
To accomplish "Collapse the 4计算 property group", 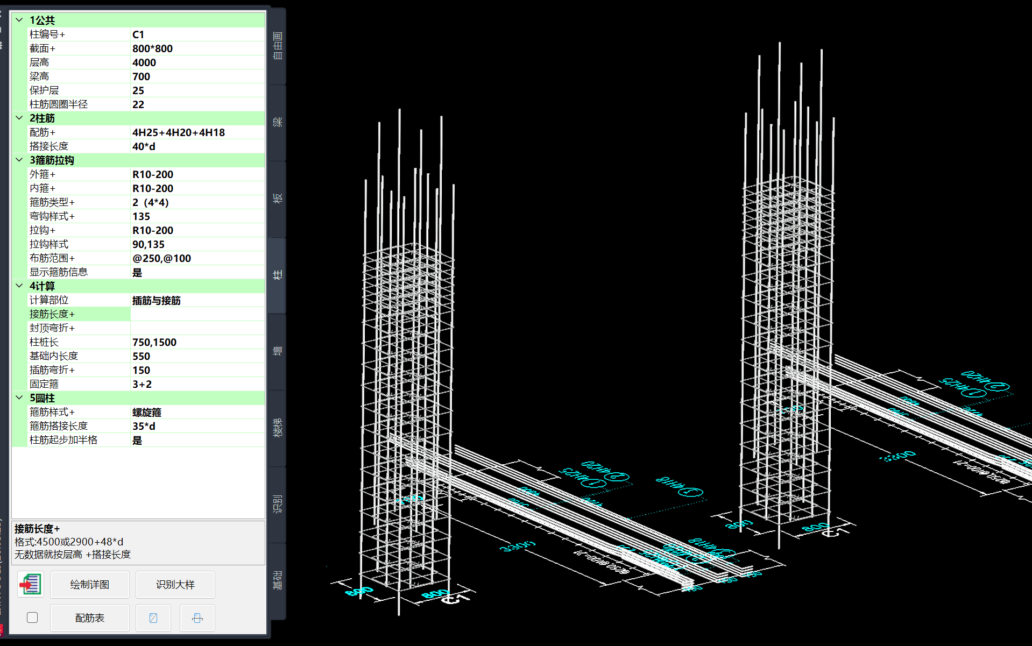I will [x=19, y=286].
